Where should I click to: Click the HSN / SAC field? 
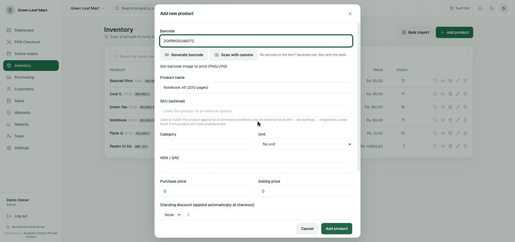pyautogui.click(x=256, y=168)
